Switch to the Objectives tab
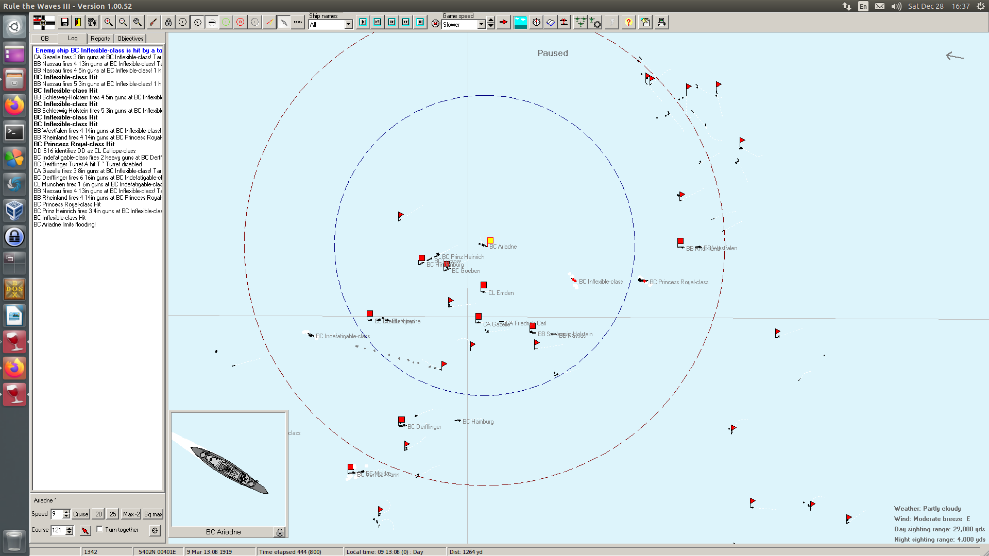 130,39
